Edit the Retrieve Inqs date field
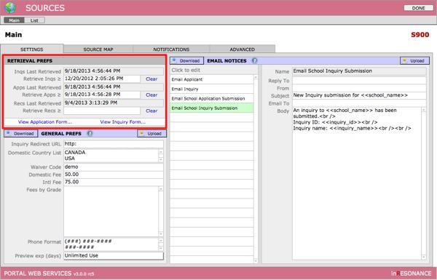Viewport: 437px width, 280px height. [x=102, y=79]
